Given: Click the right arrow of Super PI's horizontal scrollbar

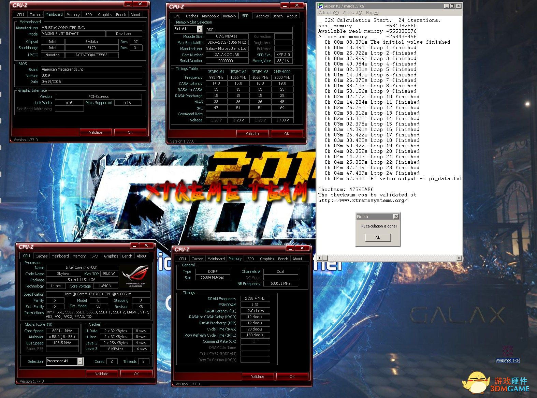Looking at the screenshot, I should click(459, 258).
